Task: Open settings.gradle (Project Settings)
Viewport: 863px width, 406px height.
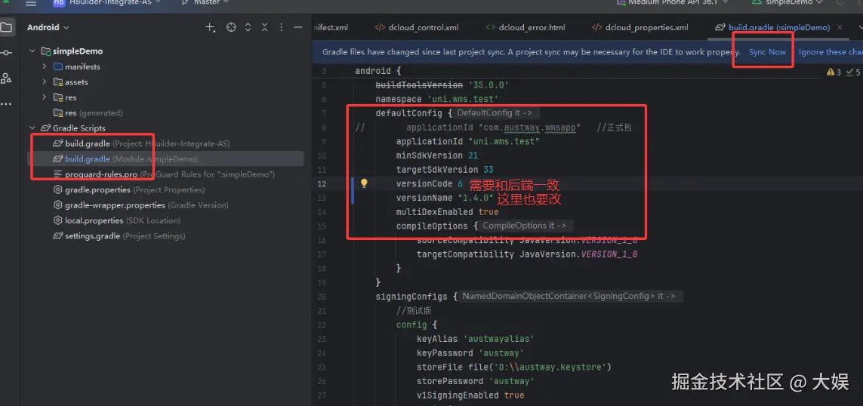Action: click(119, 236)
